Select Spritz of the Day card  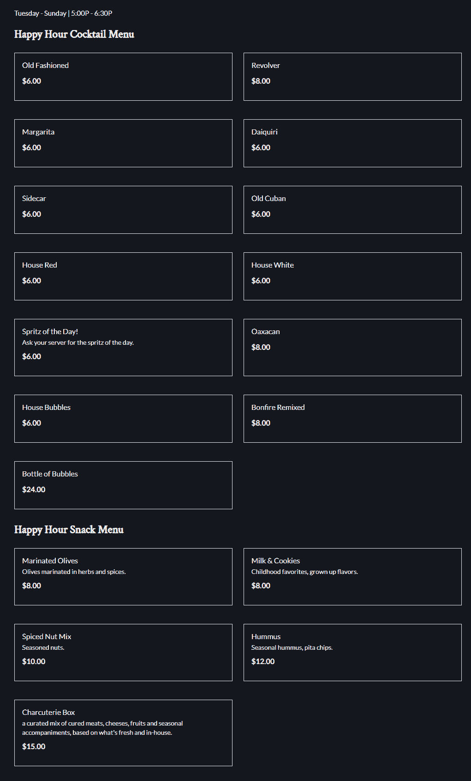click(x=123, y=348)
